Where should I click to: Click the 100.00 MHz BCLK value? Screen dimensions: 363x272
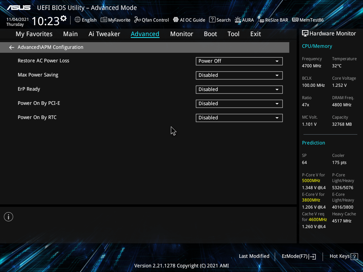click(313, 85)
